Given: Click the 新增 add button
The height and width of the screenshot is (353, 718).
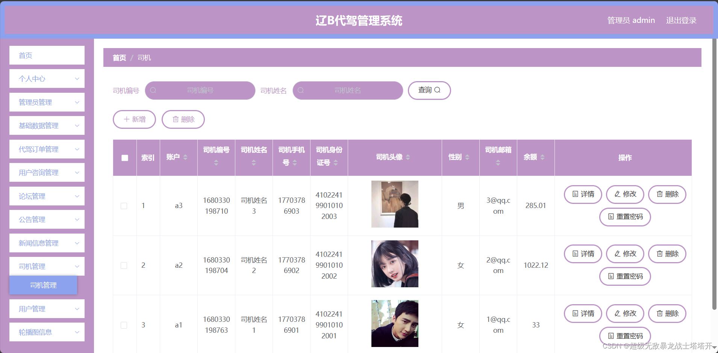Looking at the screenshot, I should coord(134,119).
